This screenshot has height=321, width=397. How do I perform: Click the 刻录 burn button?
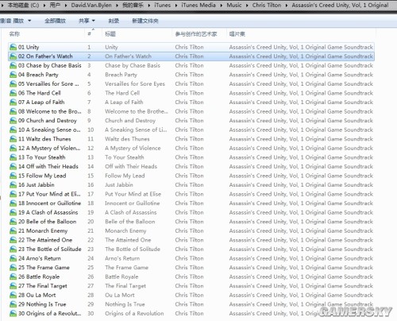[x=114, y=21]
